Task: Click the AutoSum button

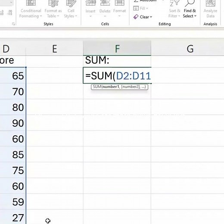Action: coord(148,1)
